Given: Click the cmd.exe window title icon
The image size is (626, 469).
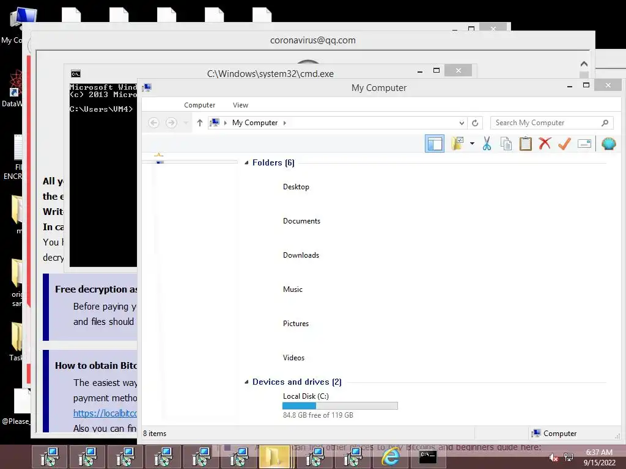Looking at the screenshot, I should point(76,74).
